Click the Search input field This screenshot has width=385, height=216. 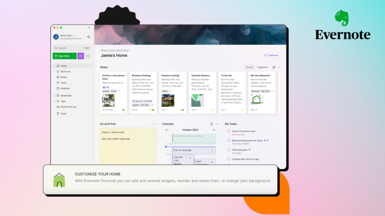(72, 48)
